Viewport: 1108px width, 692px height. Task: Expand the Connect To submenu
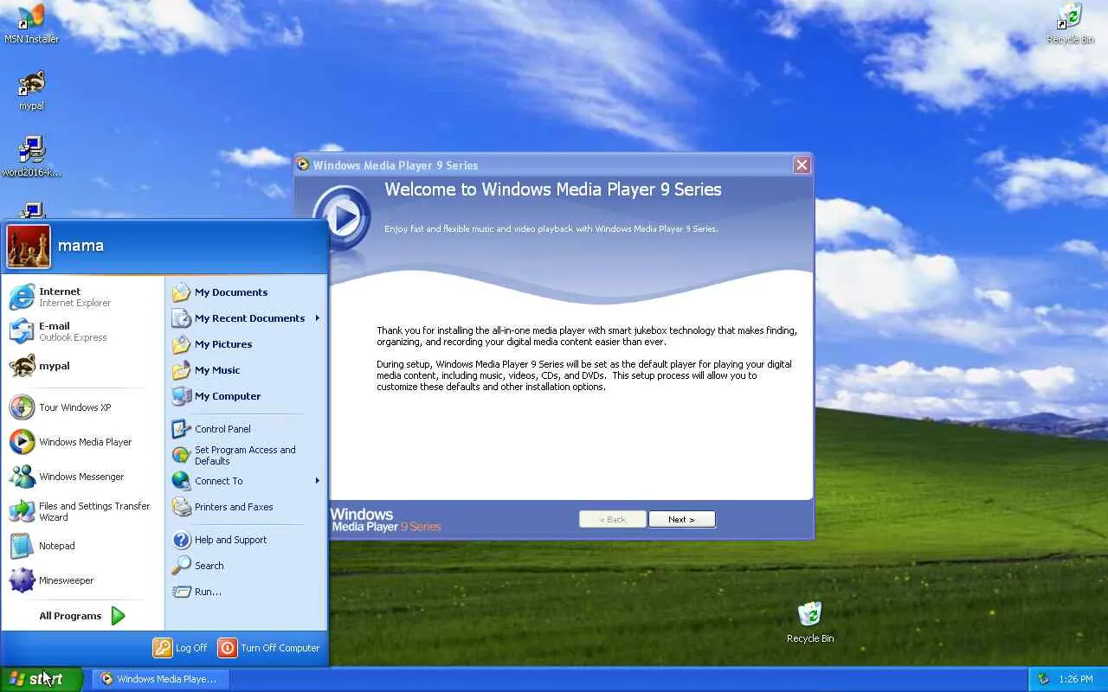click(246, 481)
